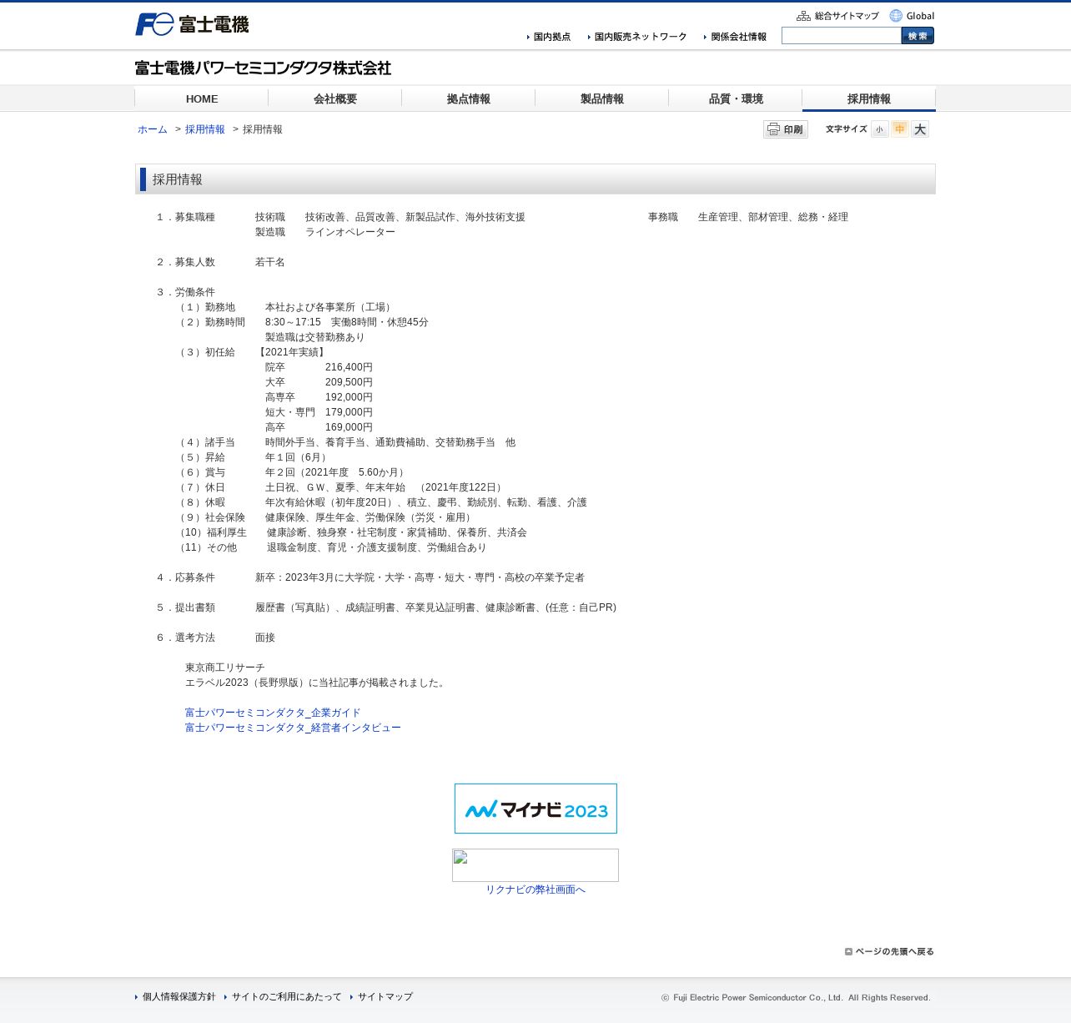Click the 印刷 print button
The height and width of the screenshot is (1023, 1071).
tap(786, 129)
